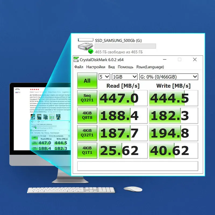
Task: Open the Файл menu in the large window
Action: [79, 67]
